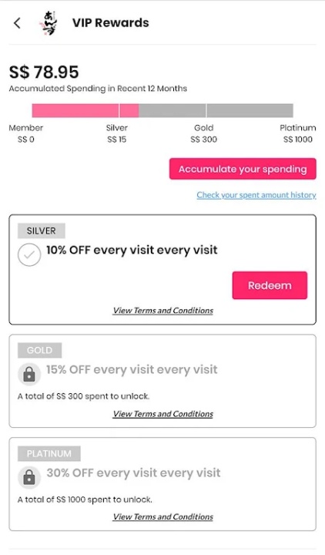The height and width of the screenshot is (555, 325).
Task: Tap the 15% OFF every visit card title
Action: [132, 369]
